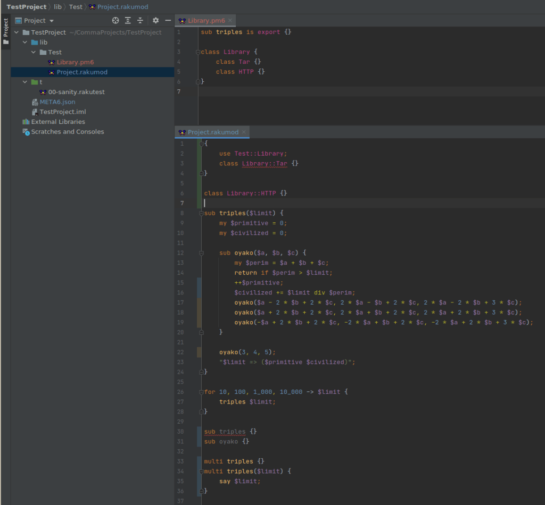Click the locate/select opened file crosshair icon
This screenshot has height=505, width=545.
point(115,21)
